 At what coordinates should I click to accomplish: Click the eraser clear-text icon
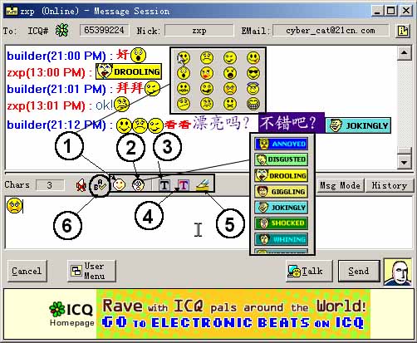pos(204,185)
